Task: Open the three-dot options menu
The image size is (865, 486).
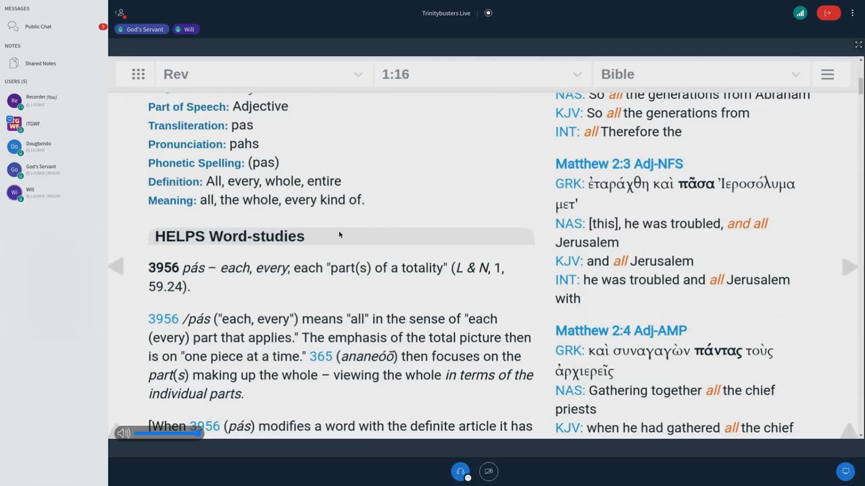Action: click(852, 13)
